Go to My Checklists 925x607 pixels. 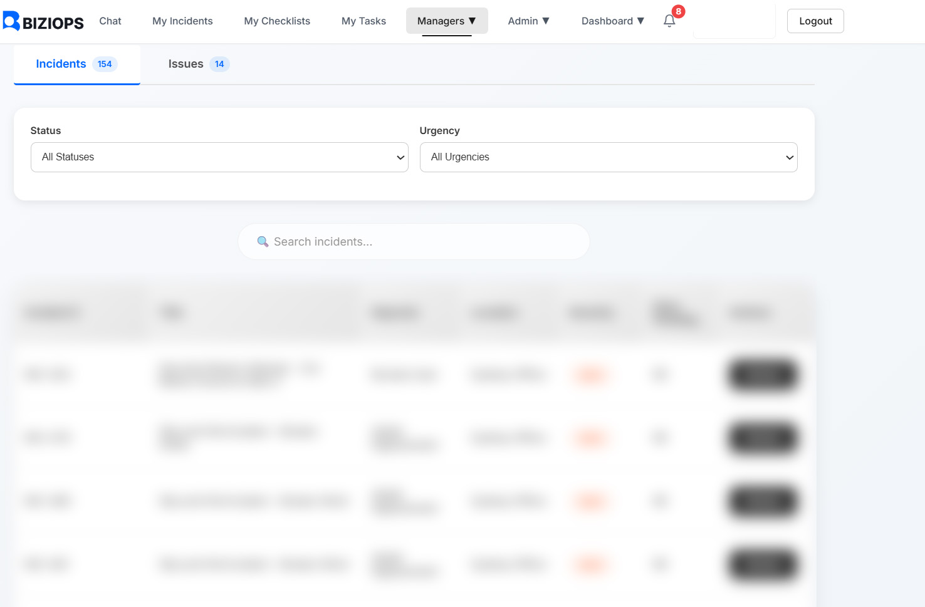[x=277, y=21]
